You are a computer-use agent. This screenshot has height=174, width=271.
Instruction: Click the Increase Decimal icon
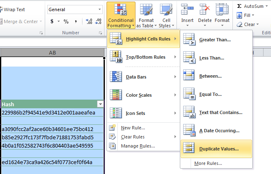click(89, 21)
